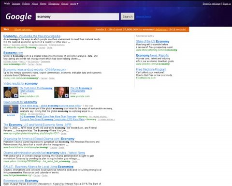Play the US Economy is Unsustainable video thumbnail

(x=62, y=92)
